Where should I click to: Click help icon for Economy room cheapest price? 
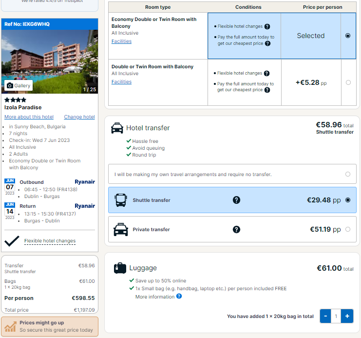click(267, 43)
